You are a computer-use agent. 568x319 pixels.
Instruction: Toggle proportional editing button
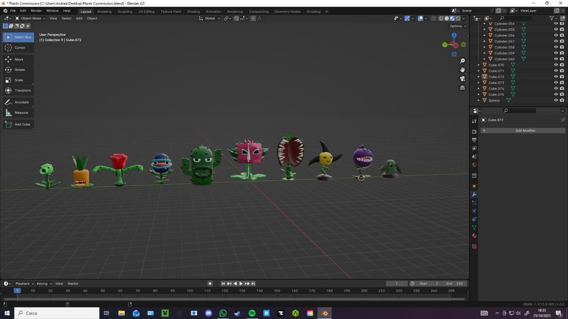coord(253,18)
